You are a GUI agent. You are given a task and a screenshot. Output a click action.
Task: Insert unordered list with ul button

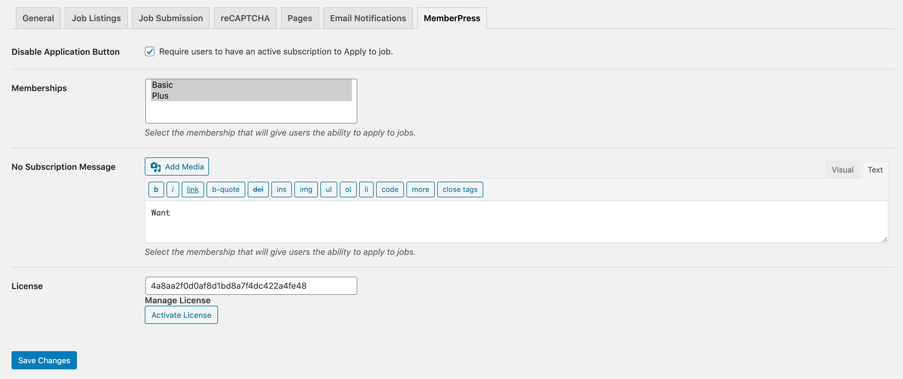coord(329,189)
